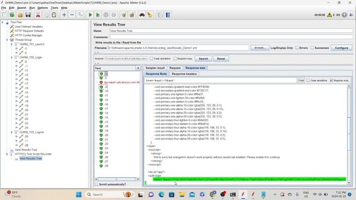This screenshot has width=356, height=200.
Task: Click the Search button
Action: click(203, 58)
